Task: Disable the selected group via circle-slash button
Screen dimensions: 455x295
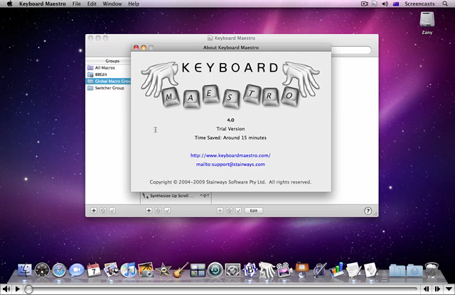Action: [103, 211]
